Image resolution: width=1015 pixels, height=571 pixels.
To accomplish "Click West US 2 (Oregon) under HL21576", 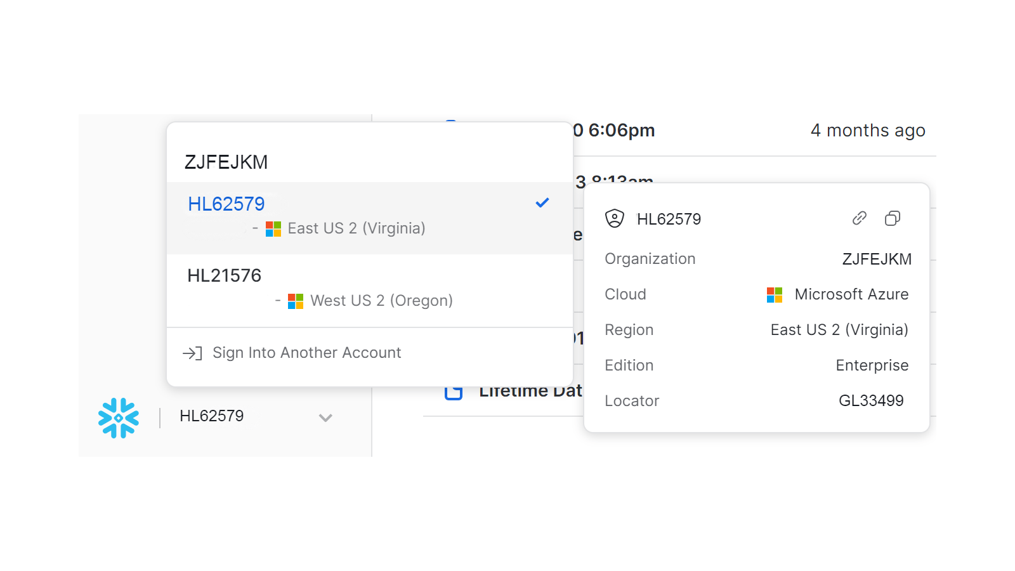I will pyautogui.click(x=382, y=301).
